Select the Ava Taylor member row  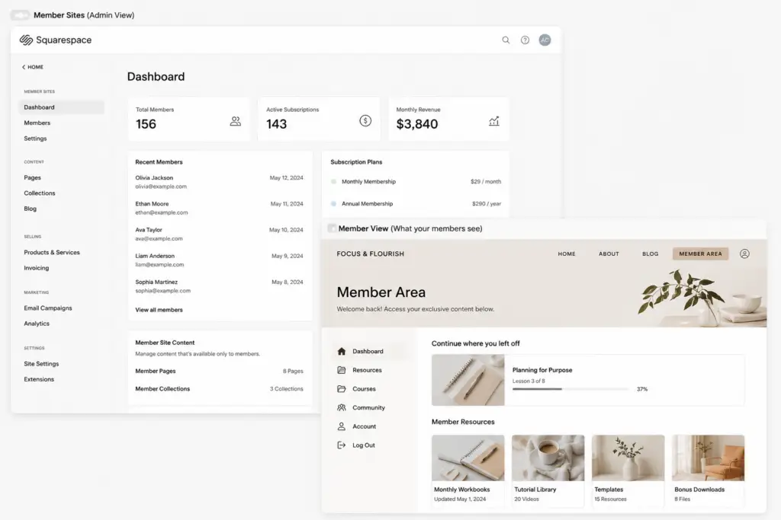coord(219,234)
